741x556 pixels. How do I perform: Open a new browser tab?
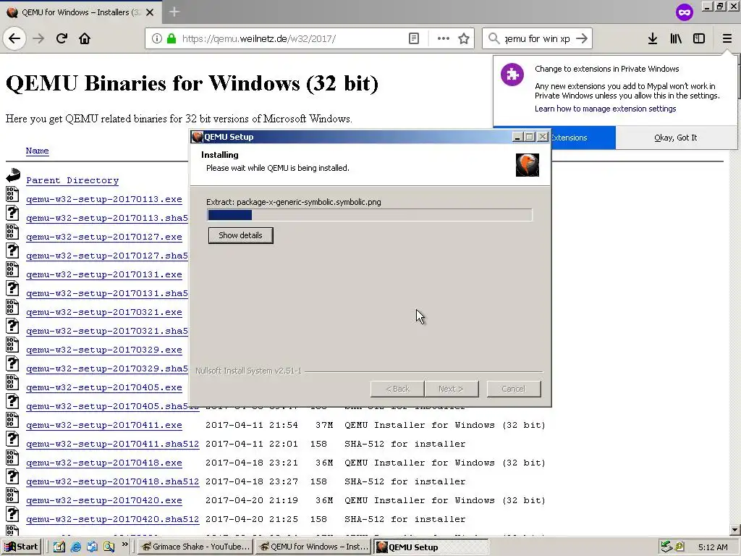(x=174, y=12)
